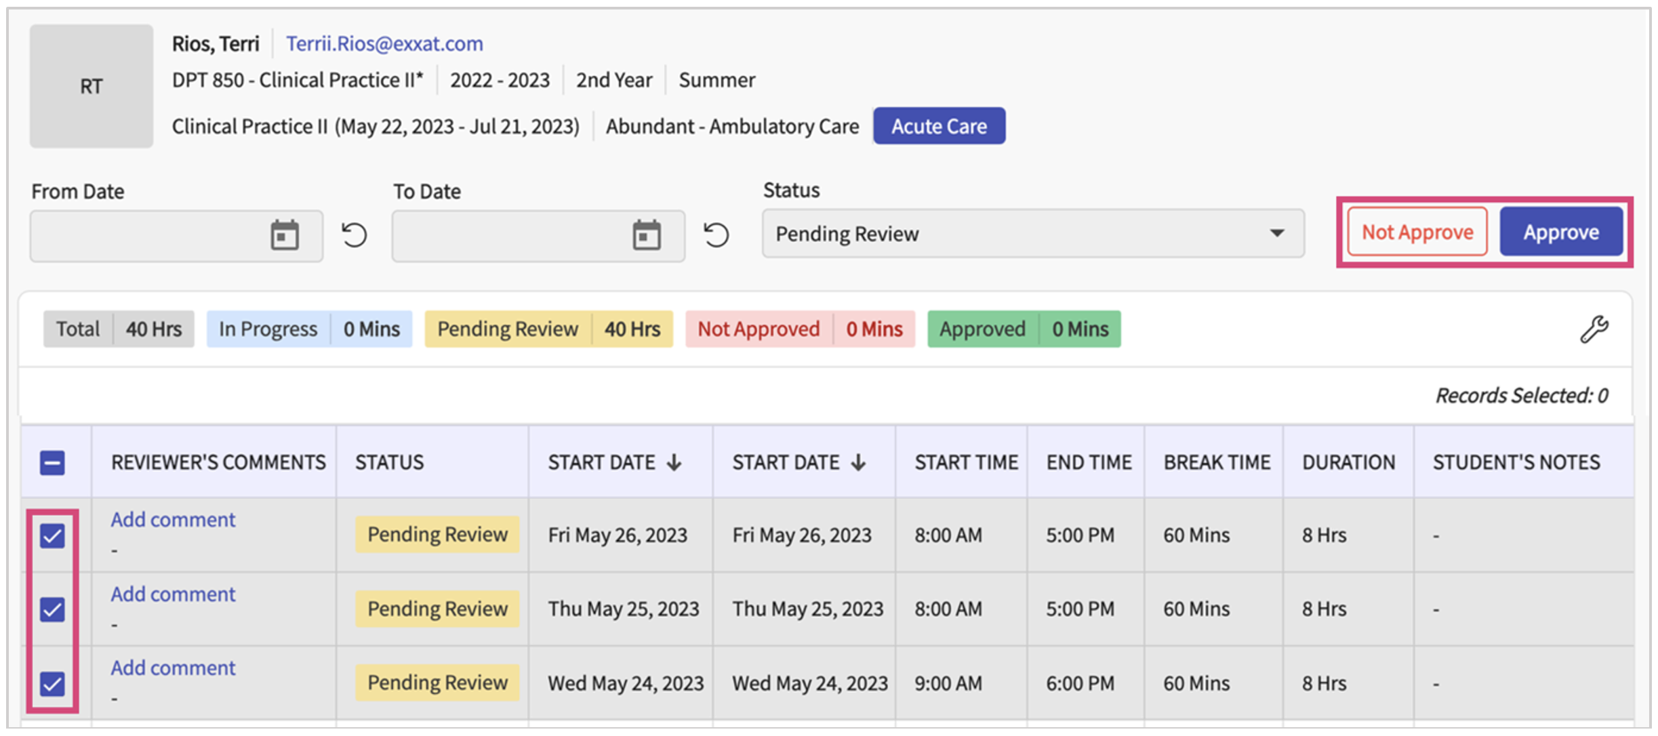Filter by Approved summary tab
The width and height of the screenshot is (1658, 736).
tap(1023, 329)
